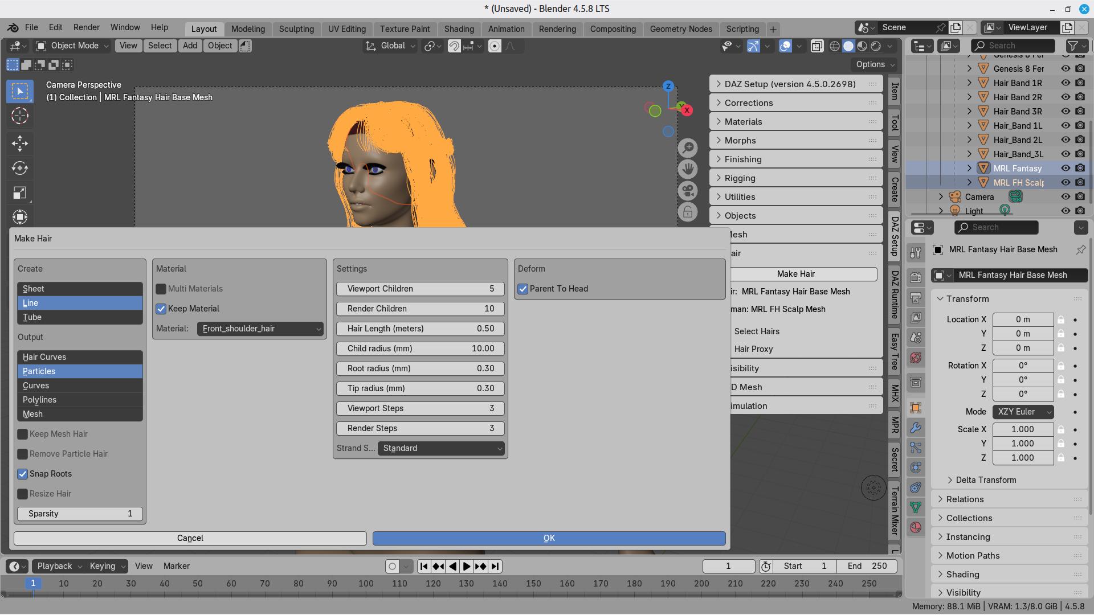This screenshot has height=615, width=1094.
Task: Hide Hair Band 1R with eye icon
Action: tap(1065, 83)
